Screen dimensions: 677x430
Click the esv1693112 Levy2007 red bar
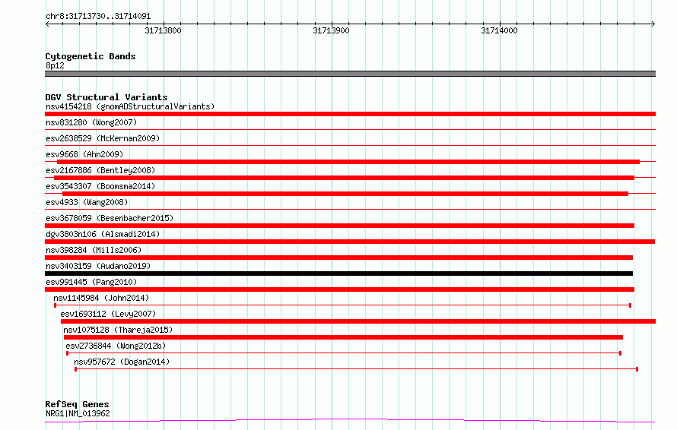[x=358, y=321]
